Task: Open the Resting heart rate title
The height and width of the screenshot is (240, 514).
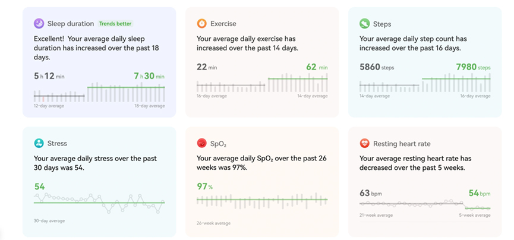Action: coord(402,143)
